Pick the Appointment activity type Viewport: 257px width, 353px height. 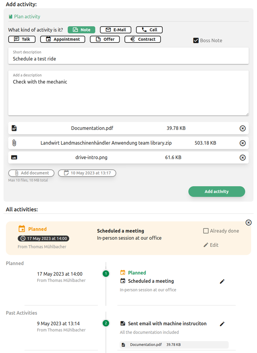pyautogui.click(x=62, y=39)
